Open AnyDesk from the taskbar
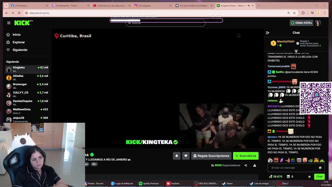 (x=173, y=183)
